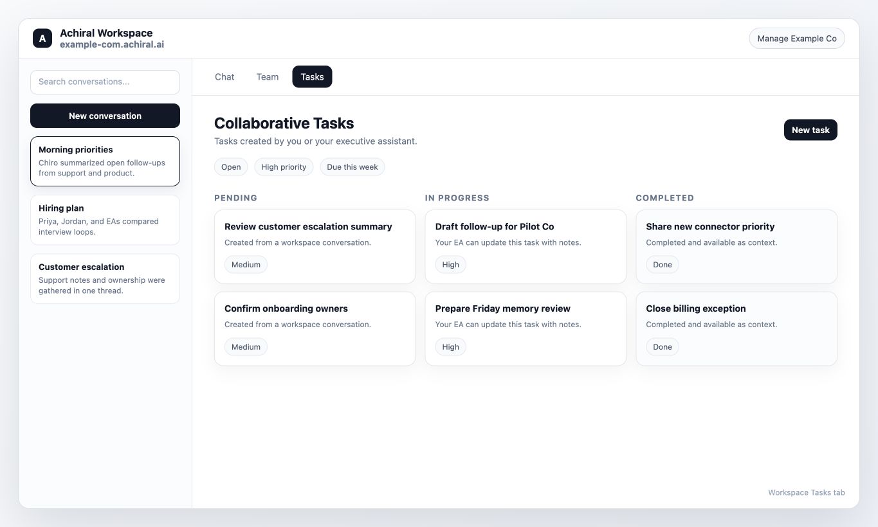Click the Collaborative Tasks heading
This screenshot has height=527, width=878.
[284, 123]
